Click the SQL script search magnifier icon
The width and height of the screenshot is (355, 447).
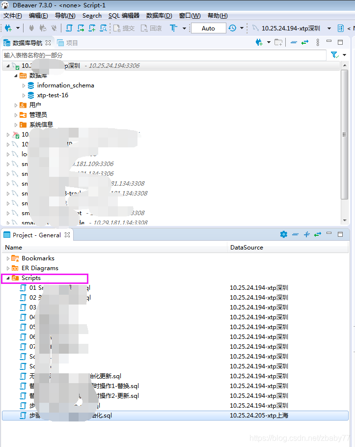pos(103,28)
